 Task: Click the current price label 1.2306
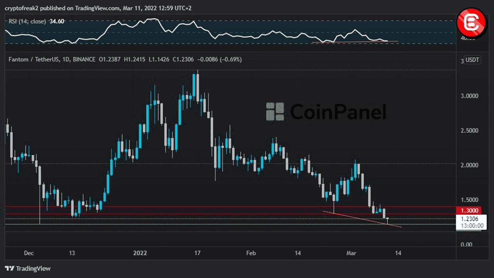(470, 219)
